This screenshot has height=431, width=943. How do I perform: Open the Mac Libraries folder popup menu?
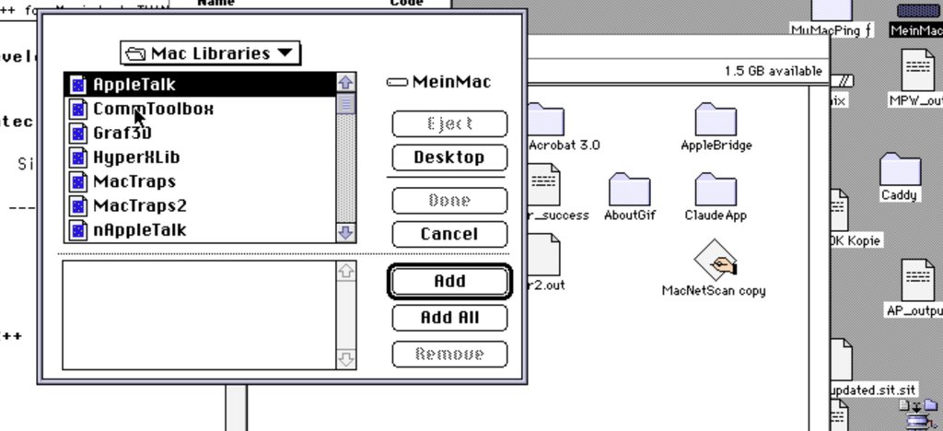(x=210, y=53)
